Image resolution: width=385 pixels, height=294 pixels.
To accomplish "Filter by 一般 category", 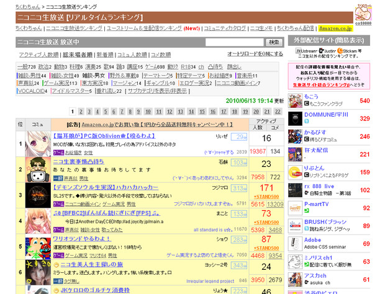I will coord(22,67).
